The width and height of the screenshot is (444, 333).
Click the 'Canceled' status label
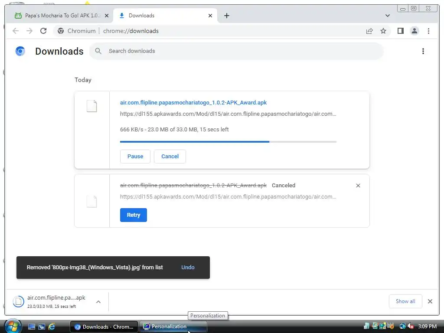284,186
